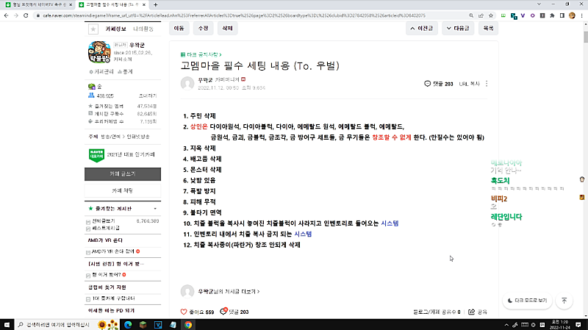Click the zoom magnifier icon in address bar
This screenshot has width=588, height=330.
click(x=471, y=15)
